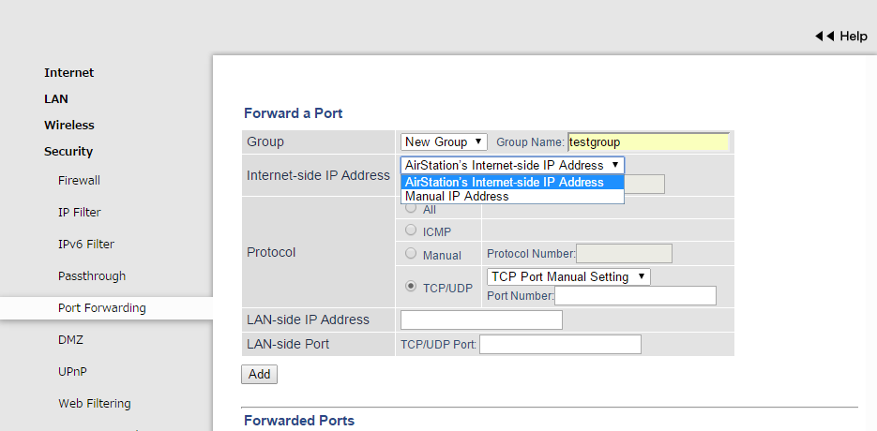Open the New Group dropdown
The height and width of the screenshot is (431, 877).
point(445,141)
